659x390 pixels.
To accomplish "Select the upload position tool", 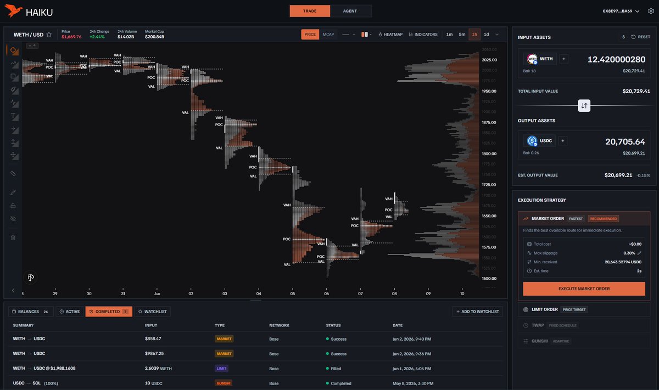I will (x=13, y=142).
